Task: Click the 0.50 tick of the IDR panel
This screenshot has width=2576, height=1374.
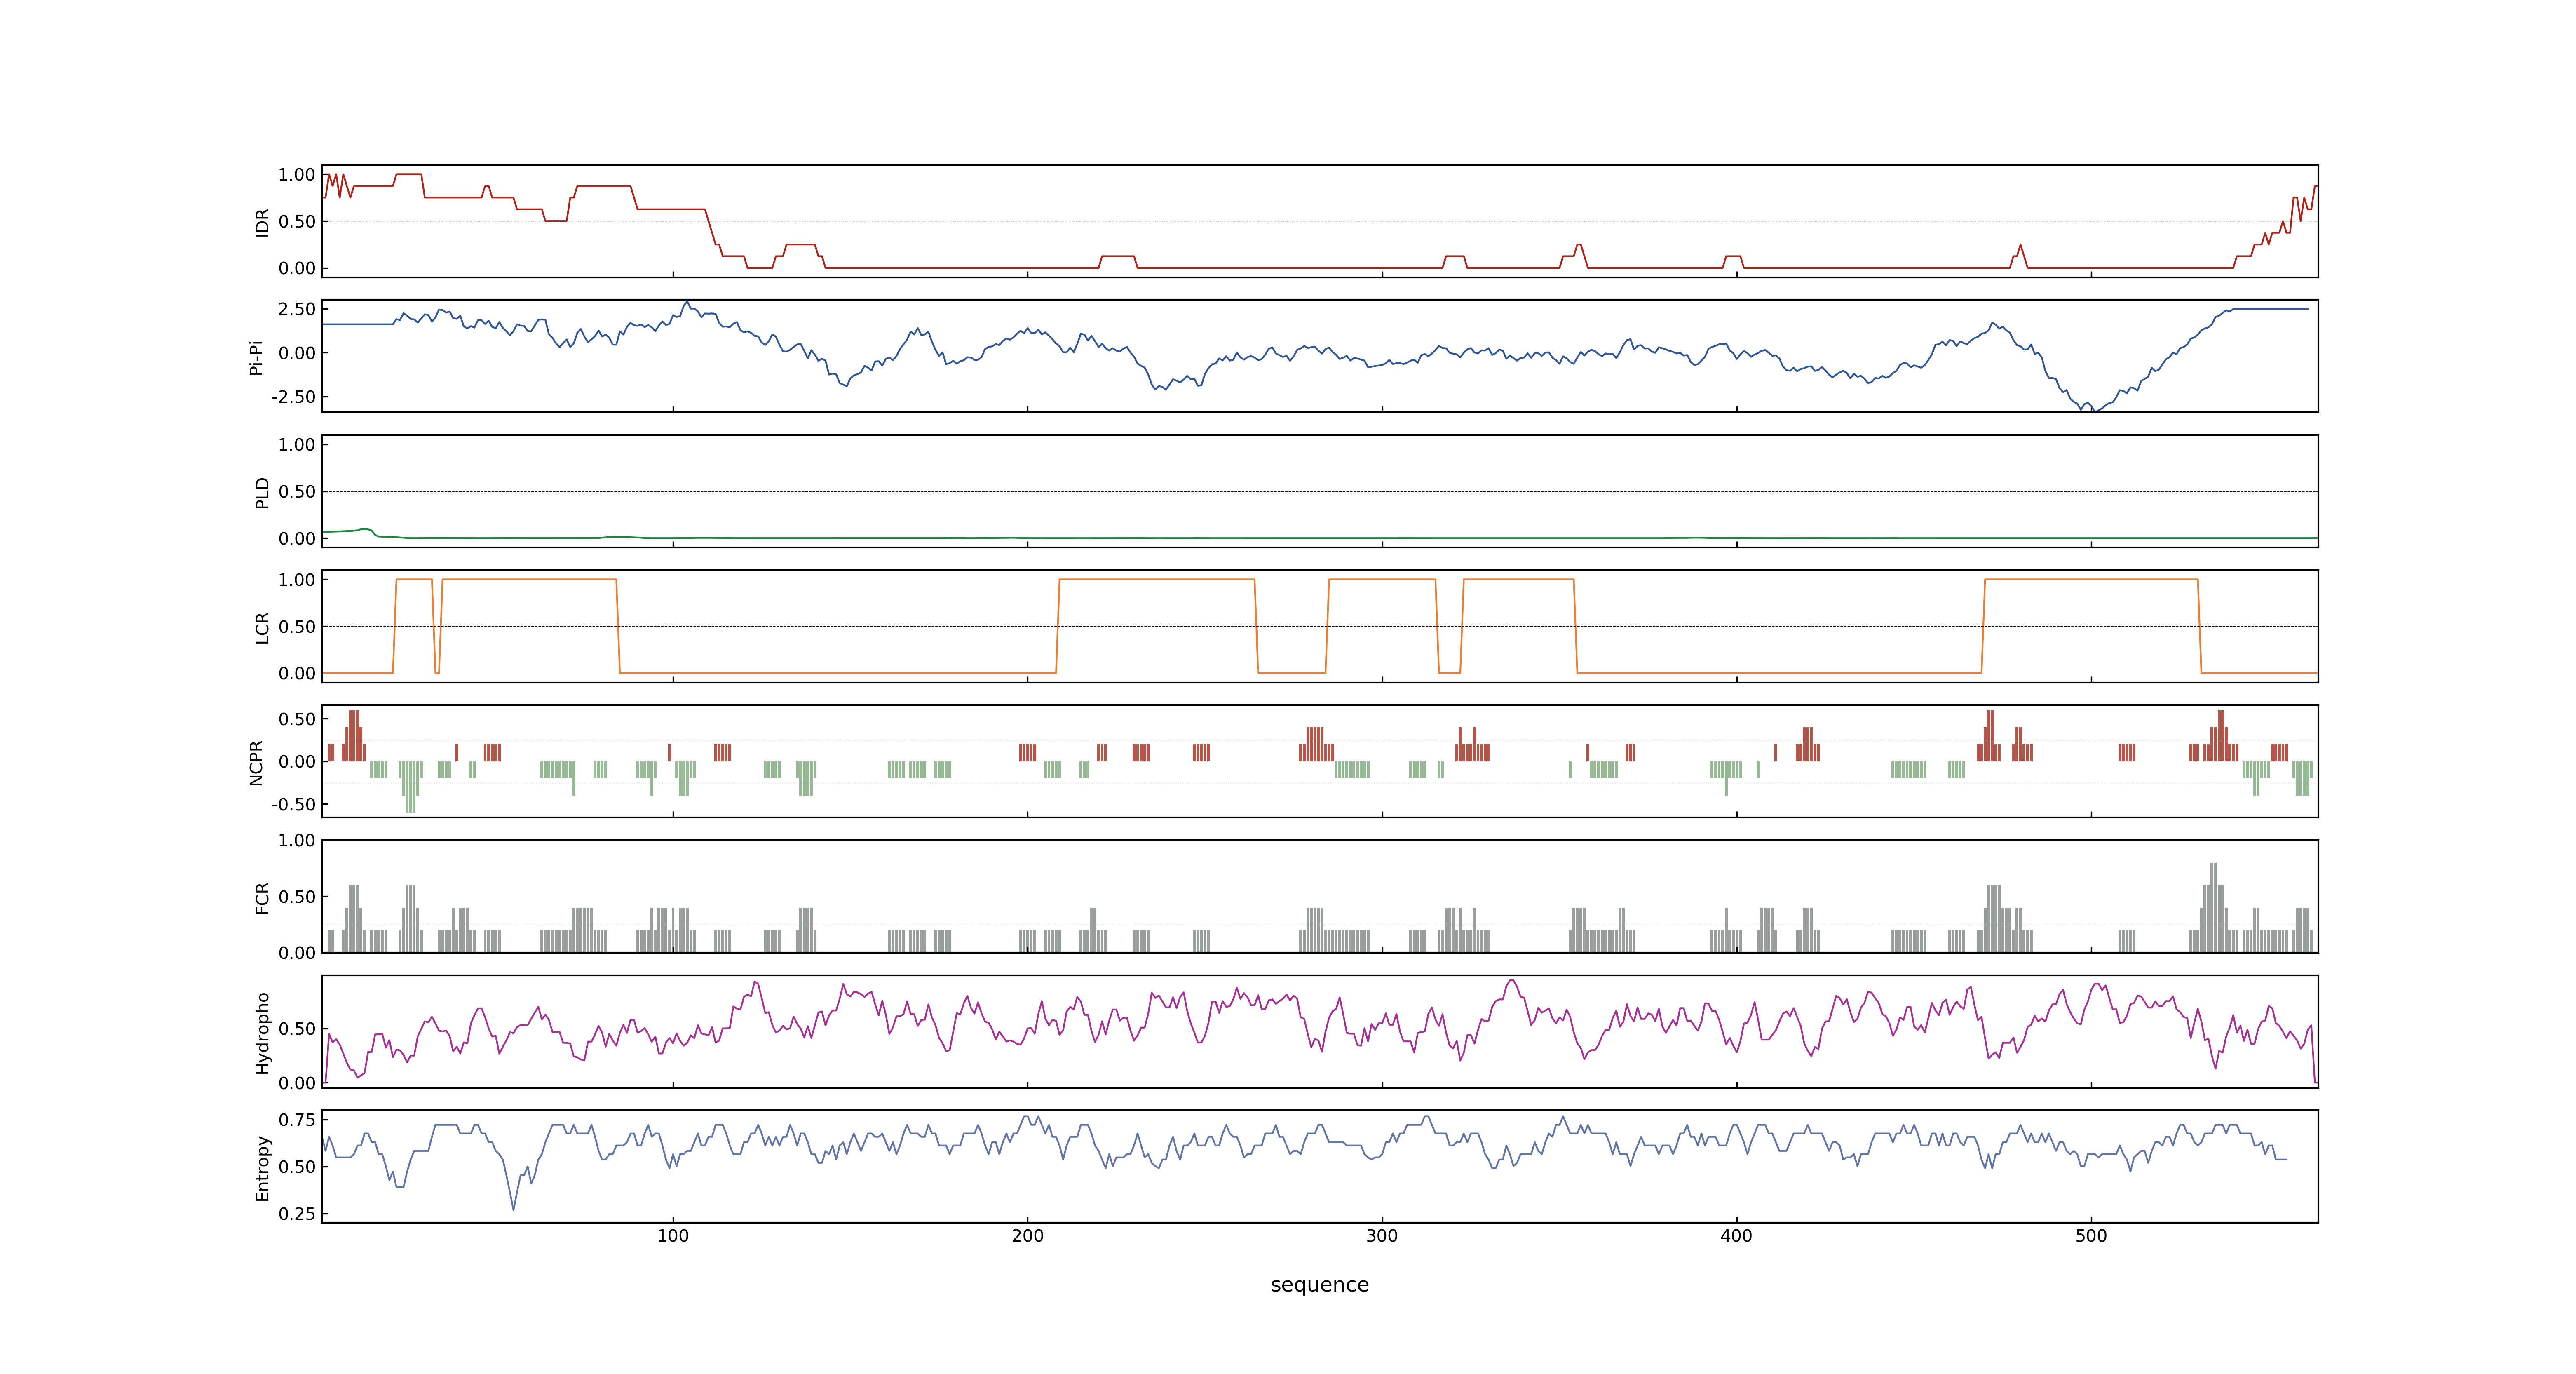Action: (297, 222)
